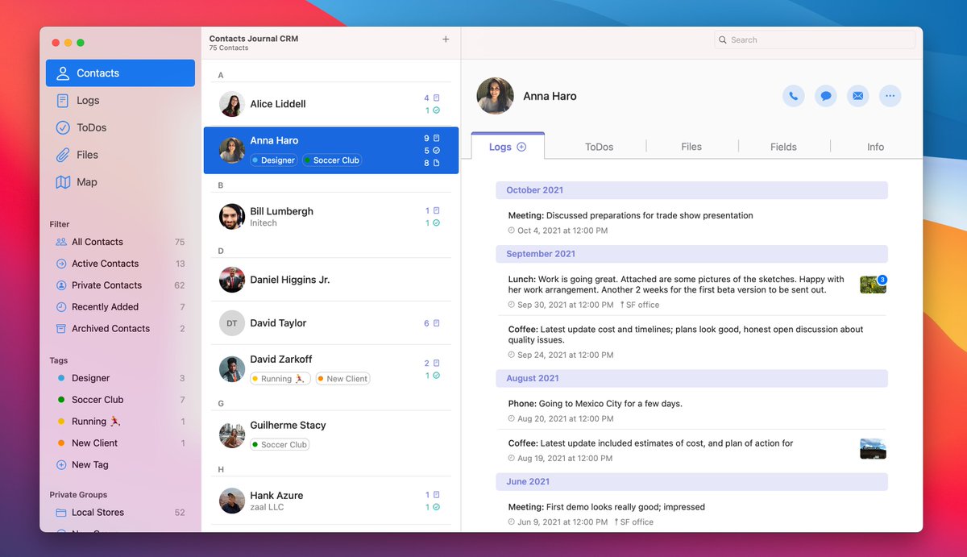Call Anna Haro with phone icon
This screenshot has width=967, height=557.
(x=794, y=96)
